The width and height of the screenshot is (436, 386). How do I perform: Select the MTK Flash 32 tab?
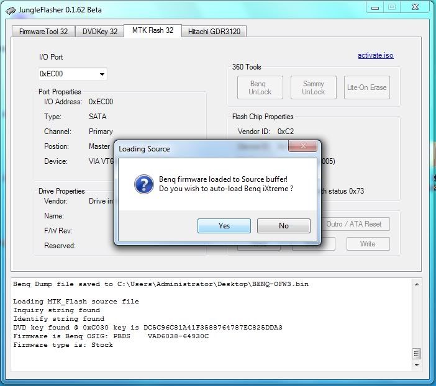click(x=153, y=30)
